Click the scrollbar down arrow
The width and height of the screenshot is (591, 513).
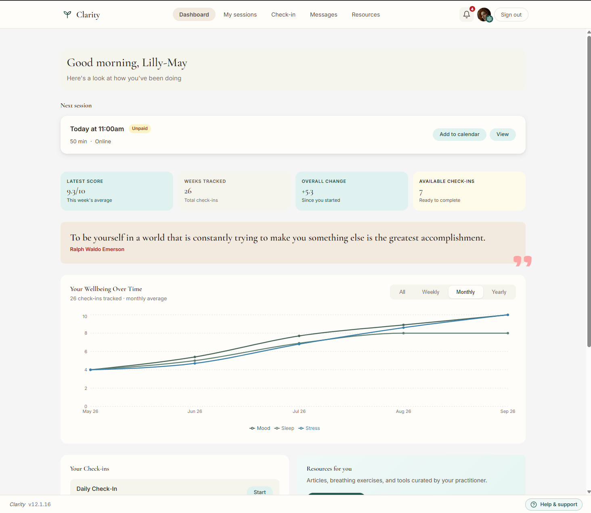click(589, 492)
